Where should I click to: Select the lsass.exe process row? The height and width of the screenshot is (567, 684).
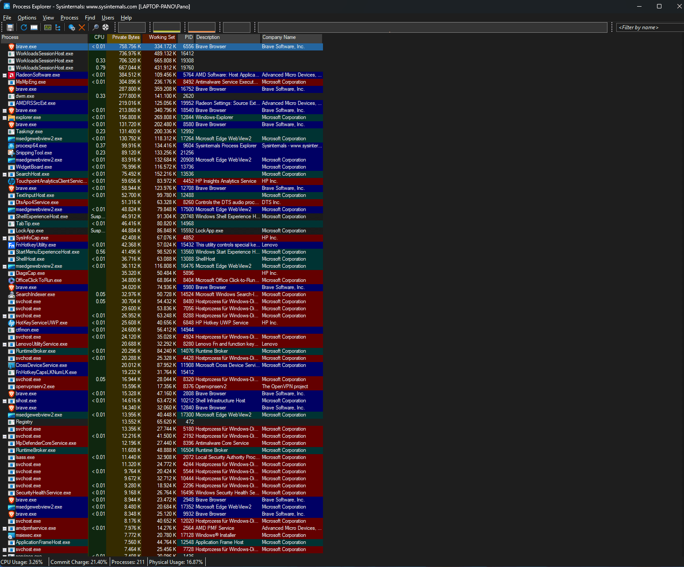(161, 457)
